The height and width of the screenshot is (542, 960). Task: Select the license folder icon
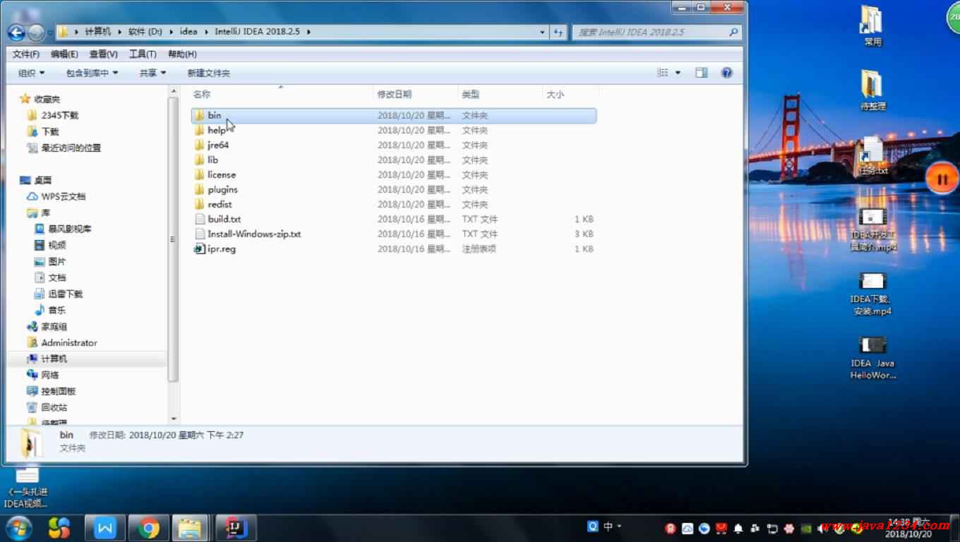click(200, 174)
